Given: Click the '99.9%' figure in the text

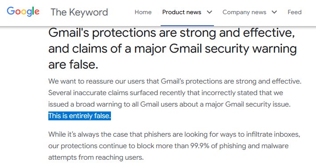Looking at the screenshot, I should coord(200,146).
